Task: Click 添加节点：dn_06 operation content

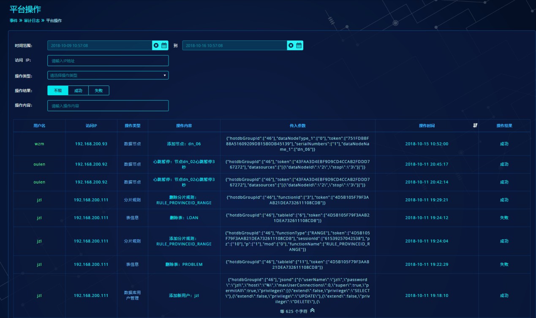Action: pos(184,144)
